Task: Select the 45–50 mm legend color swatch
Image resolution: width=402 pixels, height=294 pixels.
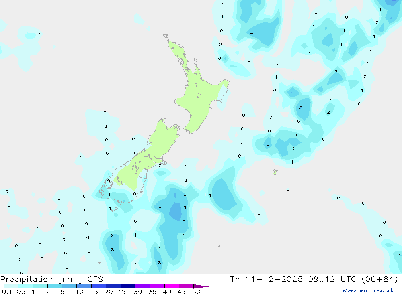Action: 187,286
